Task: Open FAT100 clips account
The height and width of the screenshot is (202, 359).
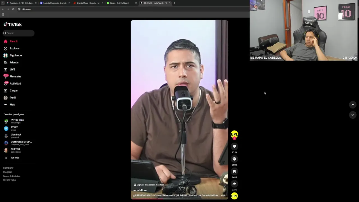Action: 17,121
